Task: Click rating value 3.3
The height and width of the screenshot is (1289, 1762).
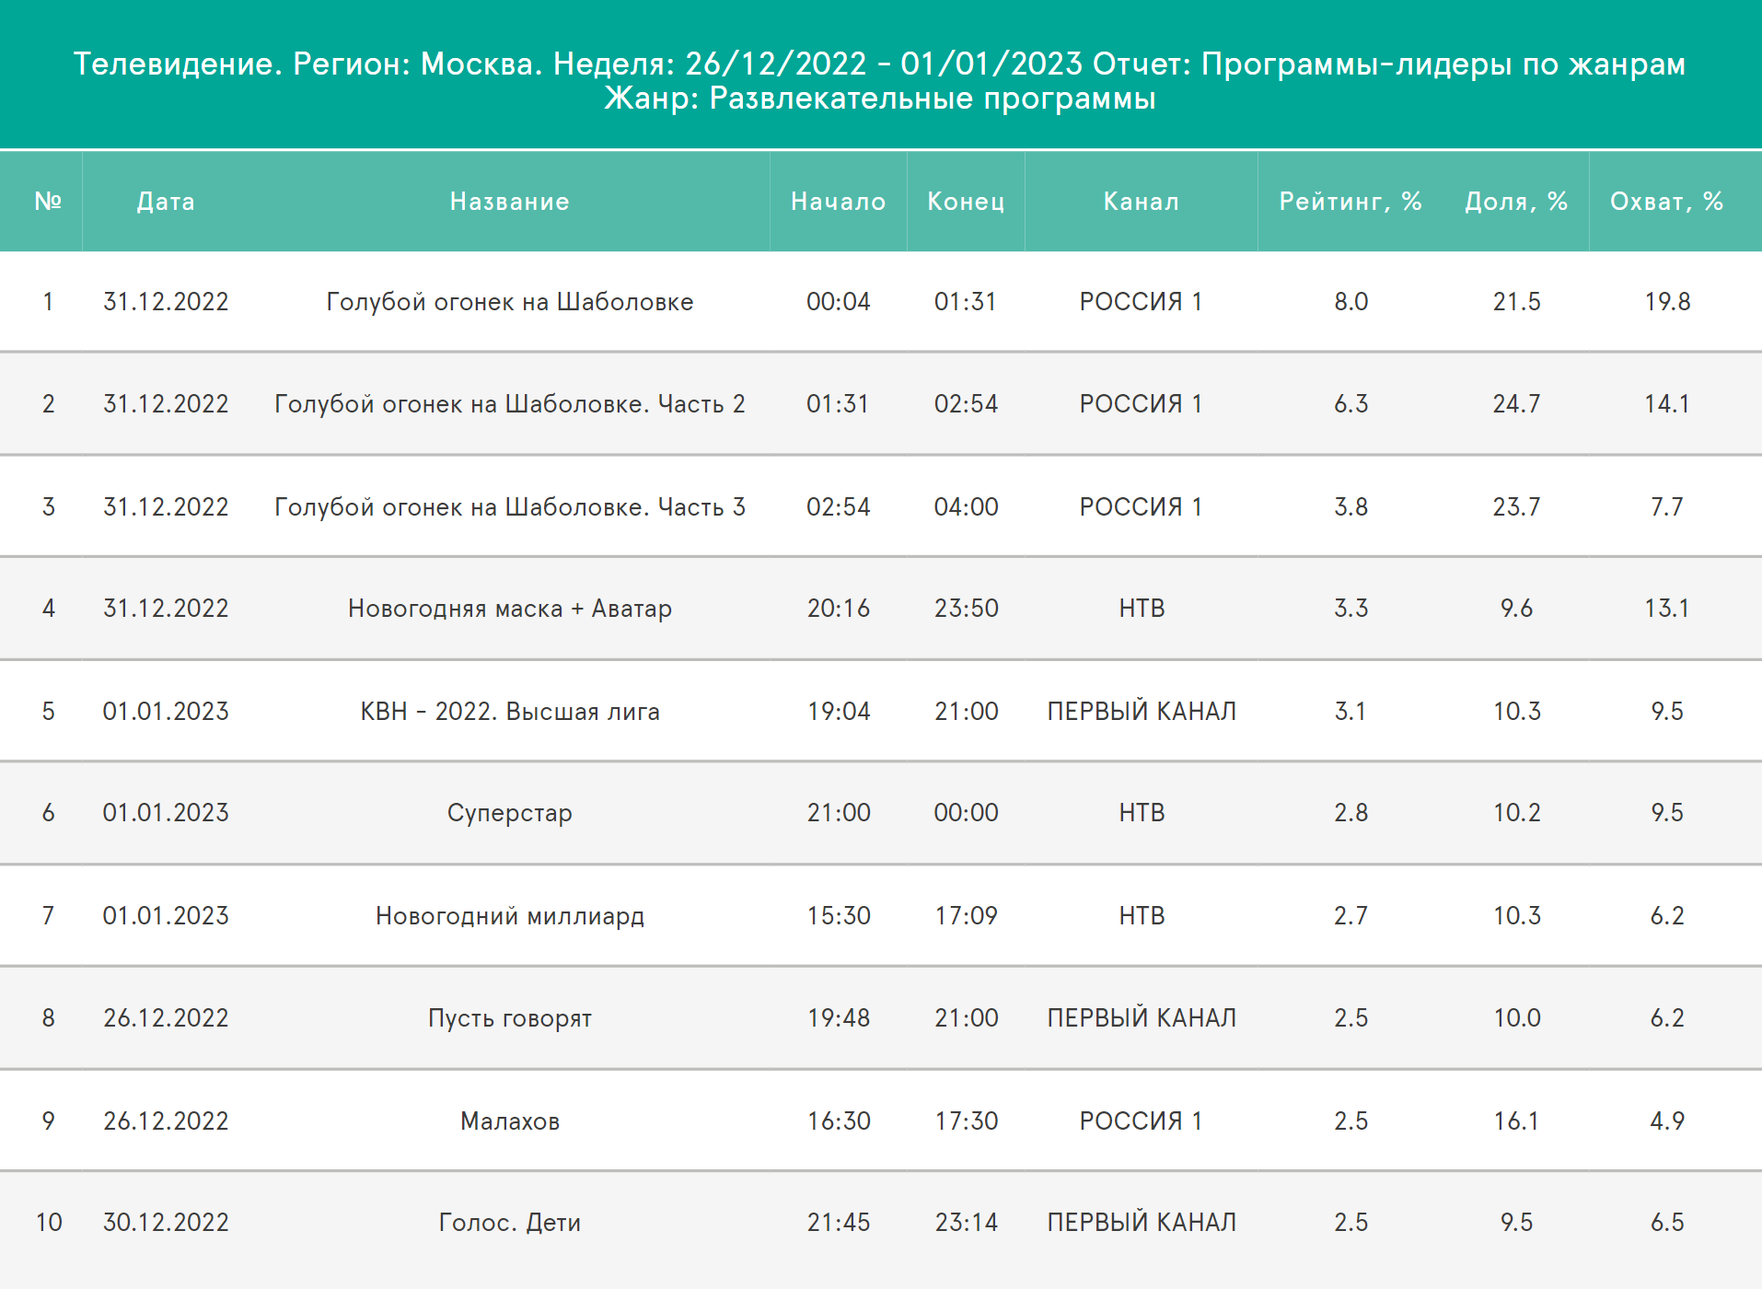Action: pyautogui.click(x=1351, y=609)
